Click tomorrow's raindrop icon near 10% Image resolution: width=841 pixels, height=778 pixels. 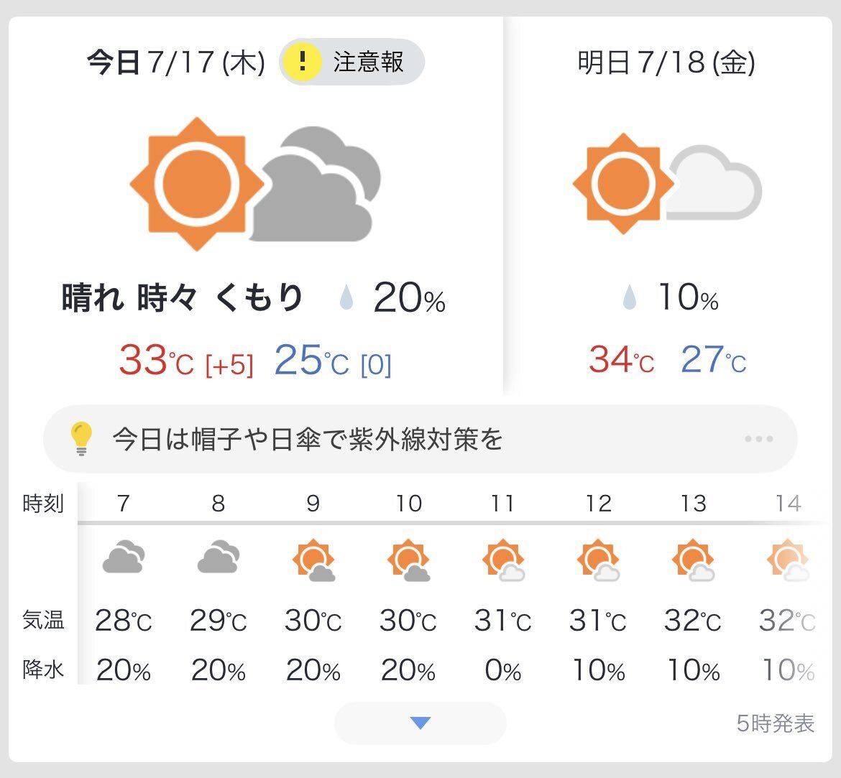(x=629, y=297)
